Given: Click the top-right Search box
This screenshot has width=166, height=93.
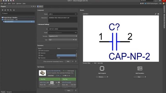Looking at the screenshot, I should tap(147, 1).
